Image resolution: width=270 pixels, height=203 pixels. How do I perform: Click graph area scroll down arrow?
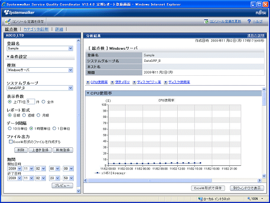click(264, 176)
